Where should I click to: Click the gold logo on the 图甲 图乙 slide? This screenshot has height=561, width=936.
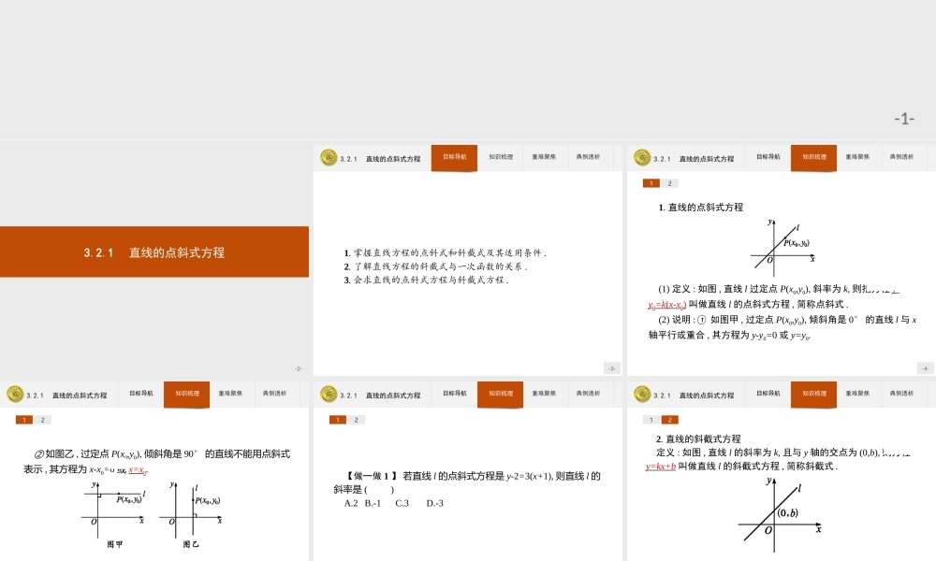click(15, 394)
